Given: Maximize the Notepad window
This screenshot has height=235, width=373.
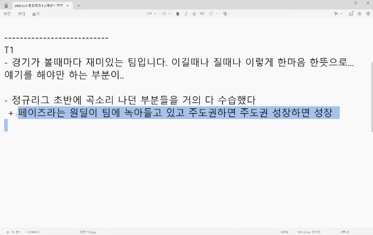Looking at the screenshot, I should coord(356,3).
